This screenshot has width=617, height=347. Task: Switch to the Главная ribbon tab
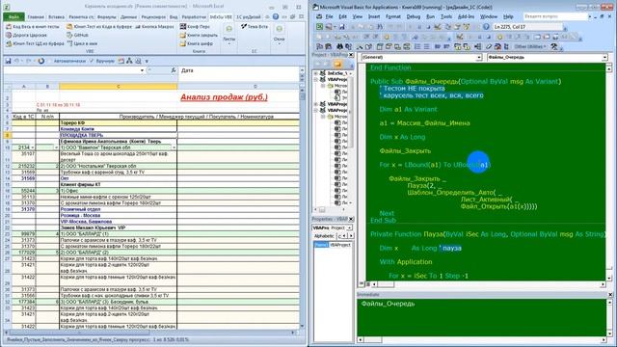pos(36,17)
